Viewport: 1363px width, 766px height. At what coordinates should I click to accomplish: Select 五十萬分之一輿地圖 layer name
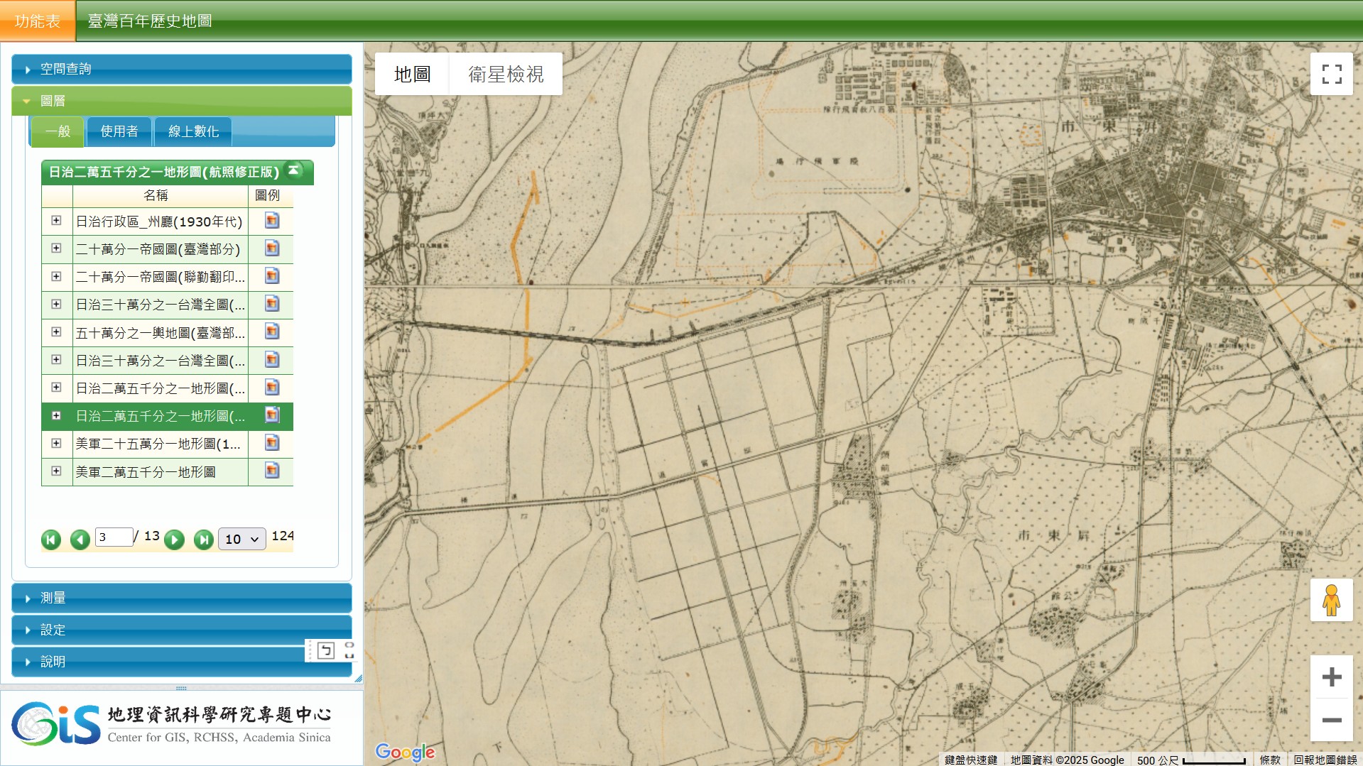160,332
